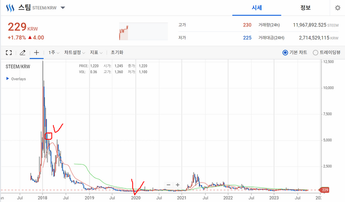345x202 pixels.
Task: Zoom out chart with minus button
Action: (x=169, y=185)
